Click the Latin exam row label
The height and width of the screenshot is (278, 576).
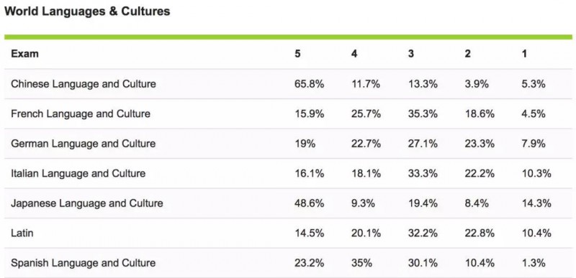22,233
